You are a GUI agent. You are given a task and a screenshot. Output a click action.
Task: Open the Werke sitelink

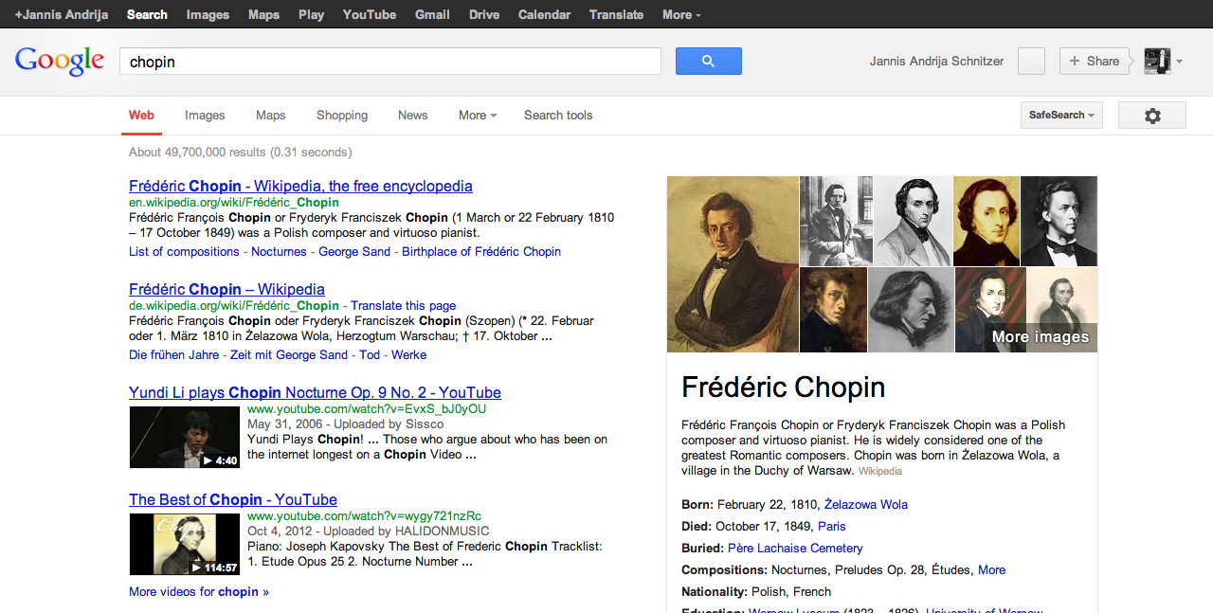(x=409, y=355)
